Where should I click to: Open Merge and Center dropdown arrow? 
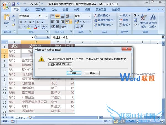click(x=71, y=21)
